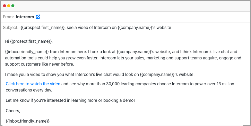This screenshot has height=126, width=251.
Task: Close the window with the red button
Action: click(x=5, y=6)
